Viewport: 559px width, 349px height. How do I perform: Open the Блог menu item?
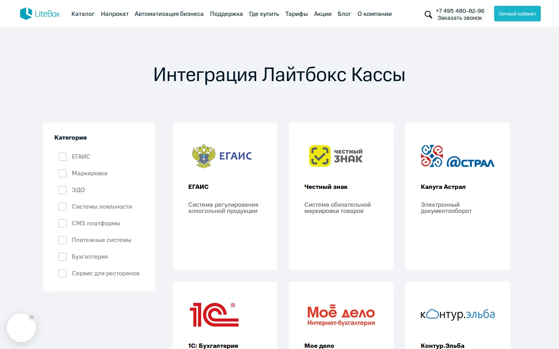(x=344, y=14)
